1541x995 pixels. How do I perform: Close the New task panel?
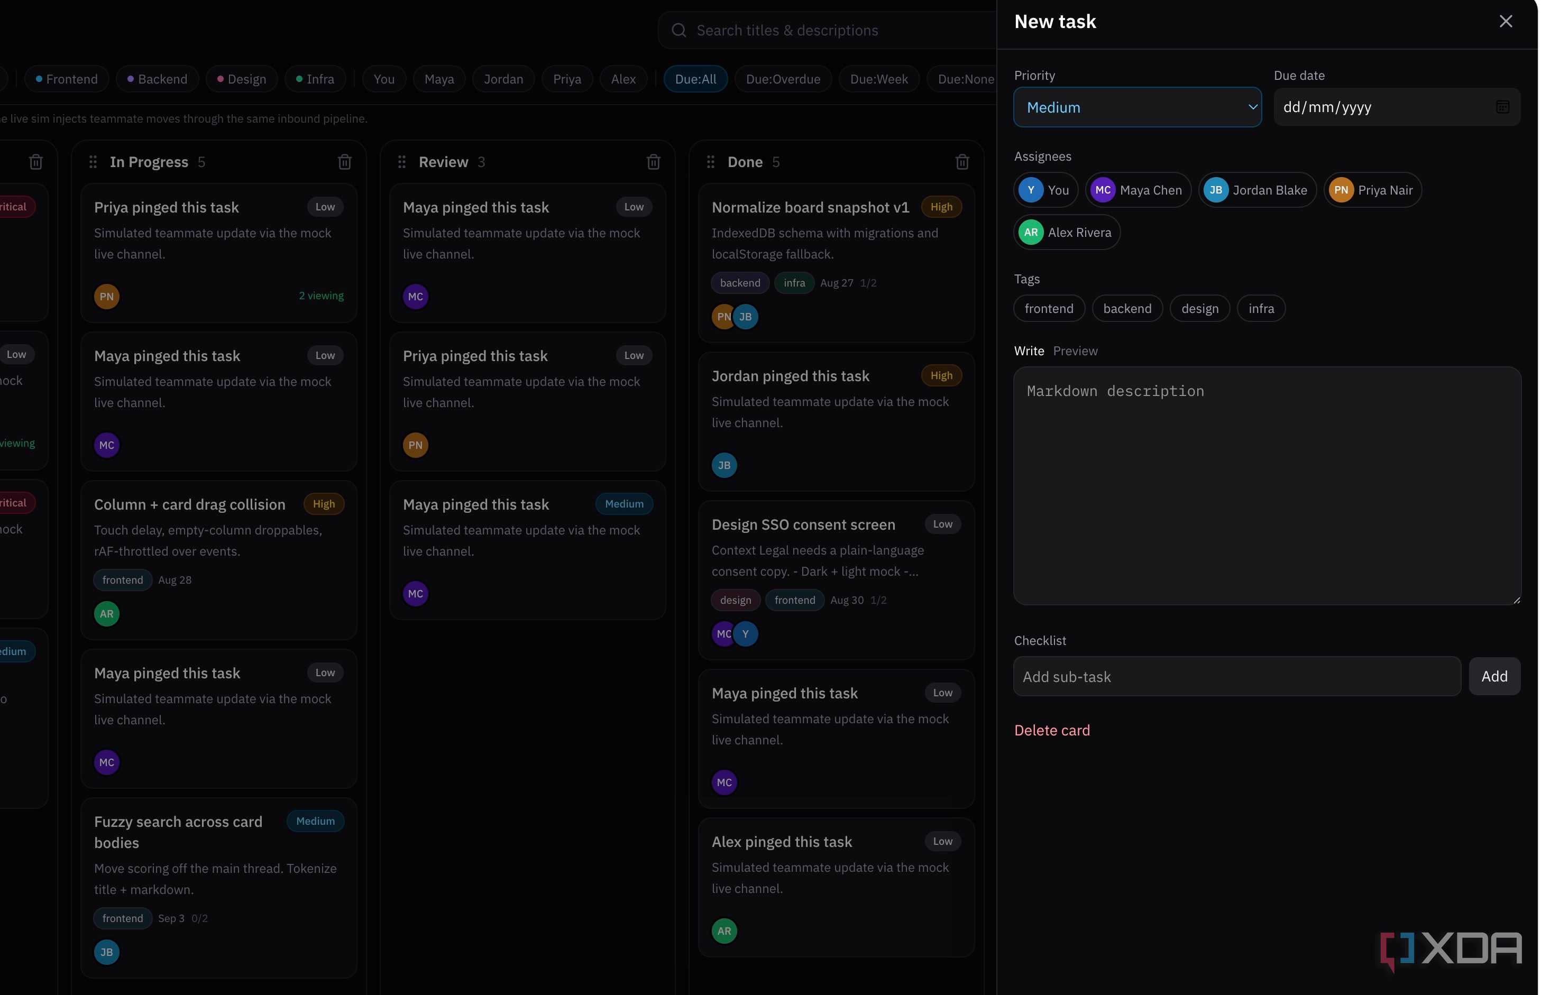pyautogui.click(x=1506, y=21)
